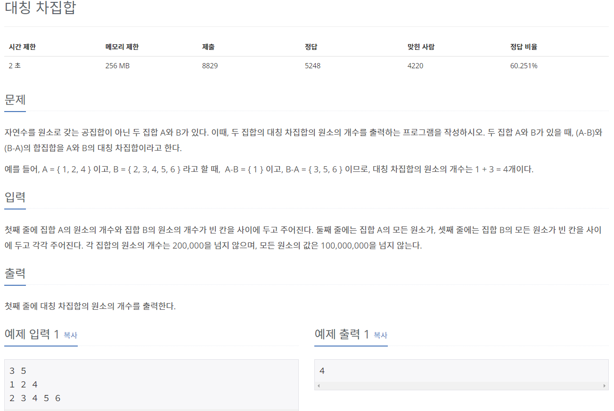Click the memory limit value 256 MB
614x411 pixels.
117,66
